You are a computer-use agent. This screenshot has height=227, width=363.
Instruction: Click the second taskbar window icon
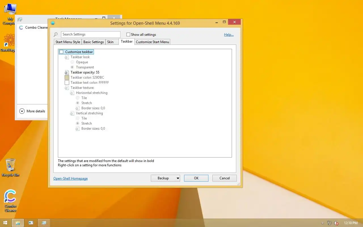[31, 223]
